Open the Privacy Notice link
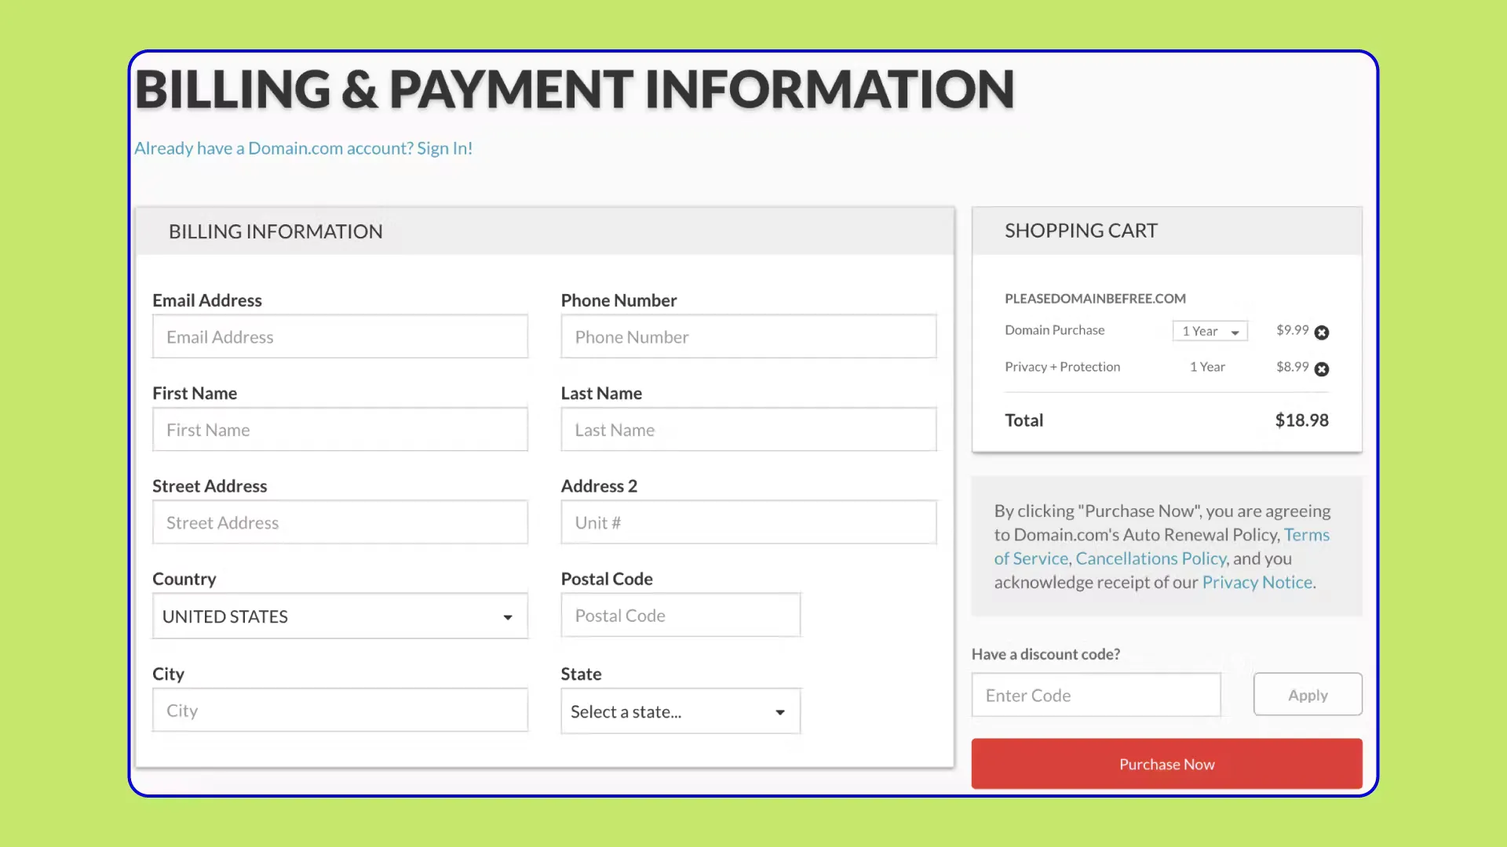1507x847 pixels. pyautogui.click(x=1257, y=582)
